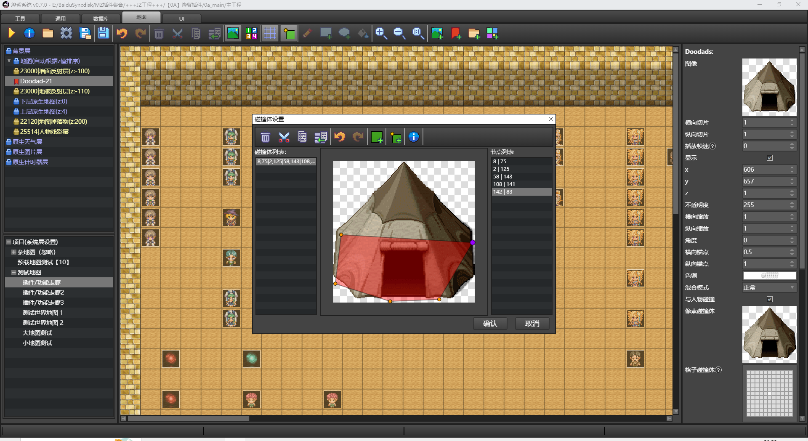
Task: Click the numbered 1234 tiles icon
Action: 252,33
